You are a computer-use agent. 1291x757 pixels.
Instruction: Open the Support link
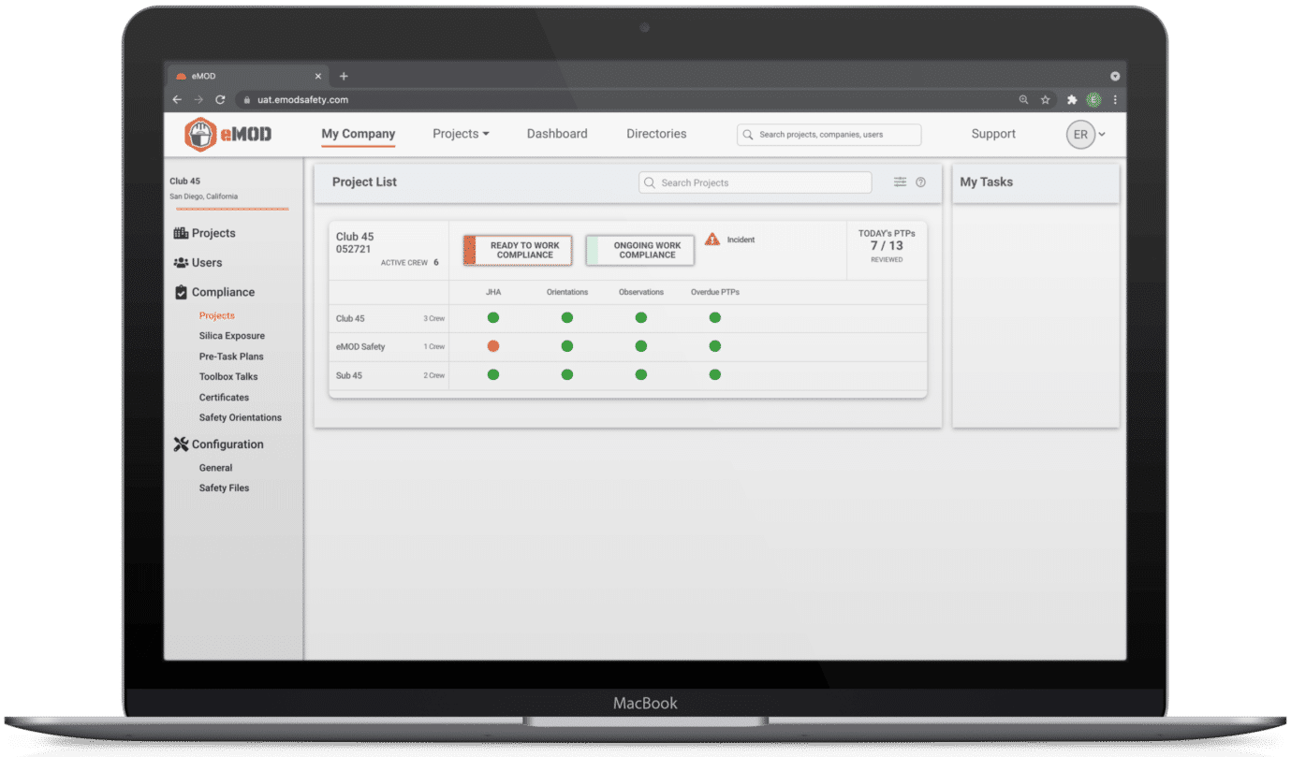pyautogui.click(x=993, y=134)
